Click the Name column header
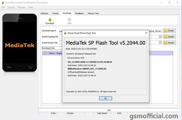Viewport: 182px width, 120px height. (x=52, y=53)
